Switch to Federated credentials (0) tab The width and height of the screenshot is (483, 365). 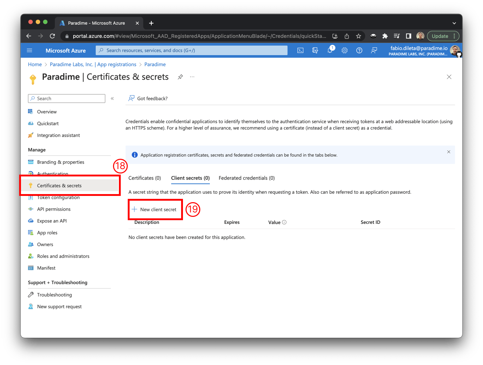click(247, 178)
